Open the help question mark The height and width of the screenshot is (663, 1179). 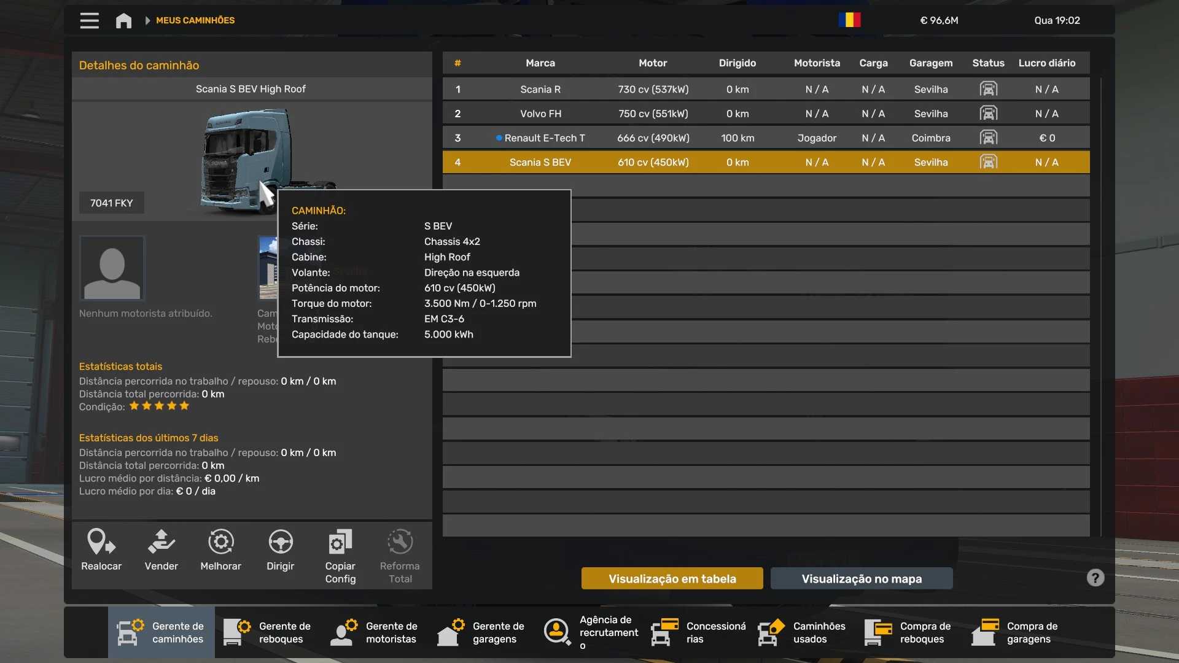click(1095, 578)
